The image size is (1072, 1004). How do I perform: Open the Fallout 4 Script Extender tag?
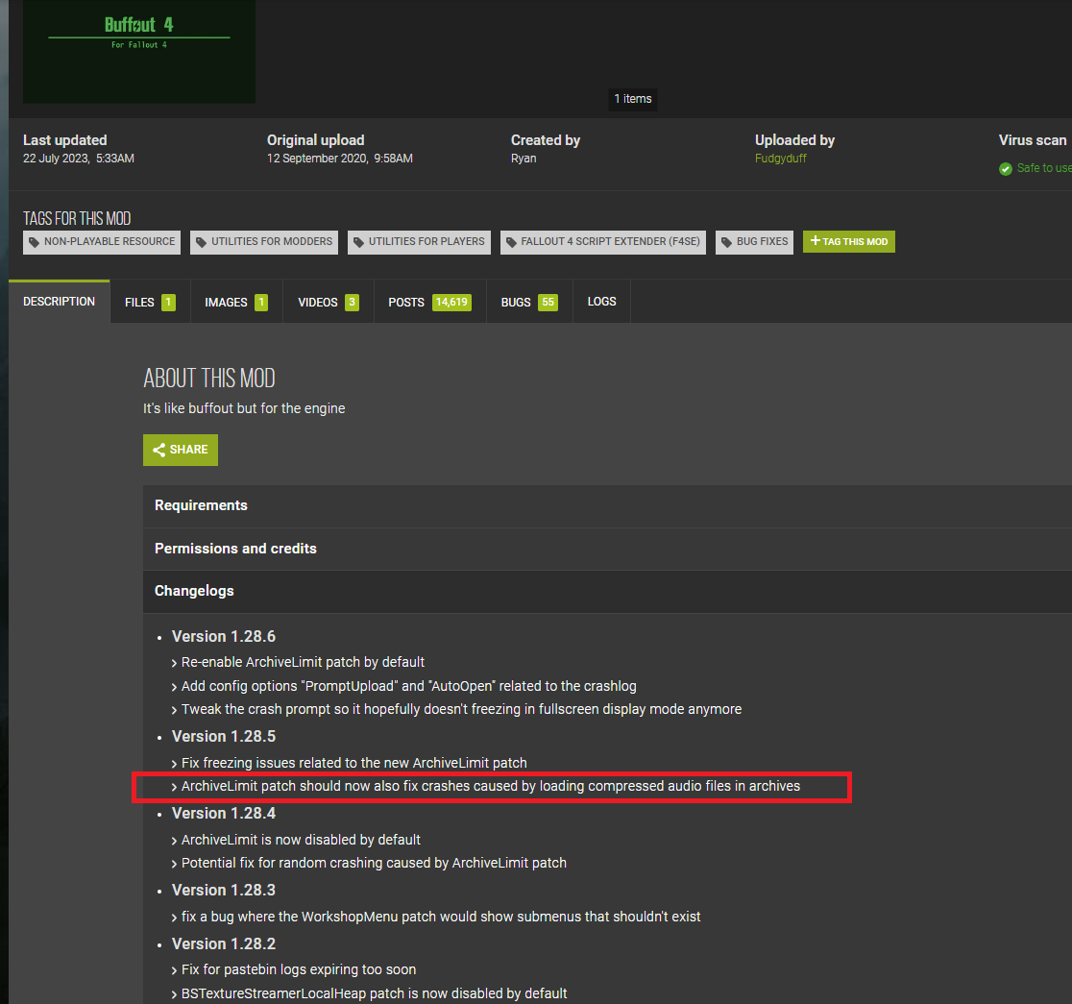pyautogui.click(x=602, y=242)
